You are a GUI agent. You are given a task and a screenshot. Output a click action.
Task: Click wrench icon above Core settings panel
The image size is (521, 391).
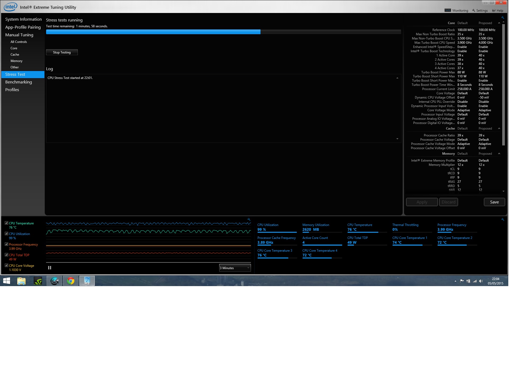pyautogui.click(x=502, y=18)
